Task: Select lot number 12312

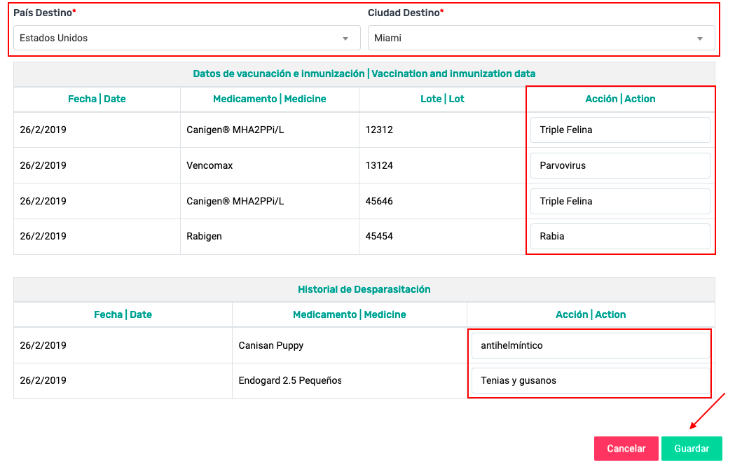Action: pos(379,130)
